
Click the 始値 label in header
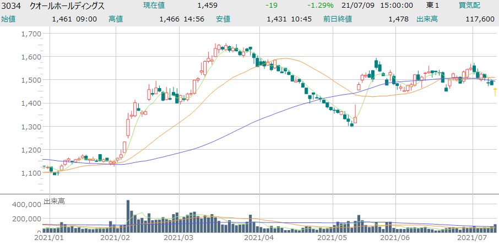click(x=8, y=19)
